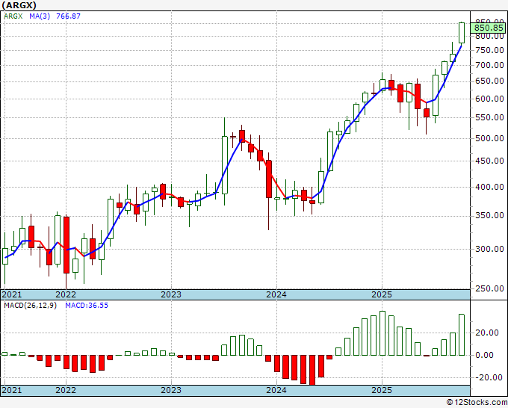Click 2023 on the price chart timeline
The image size is (508, 408).
[171, 294]
